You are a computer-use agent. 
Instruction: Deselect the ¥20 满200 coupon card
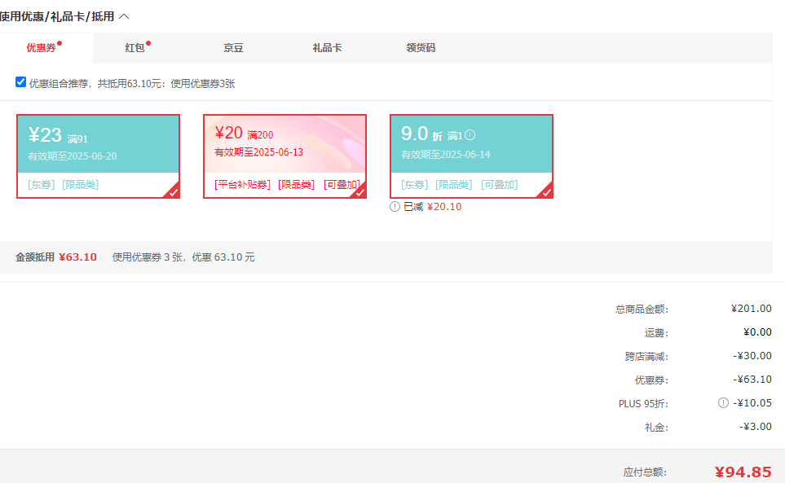(x=284, y=156)
